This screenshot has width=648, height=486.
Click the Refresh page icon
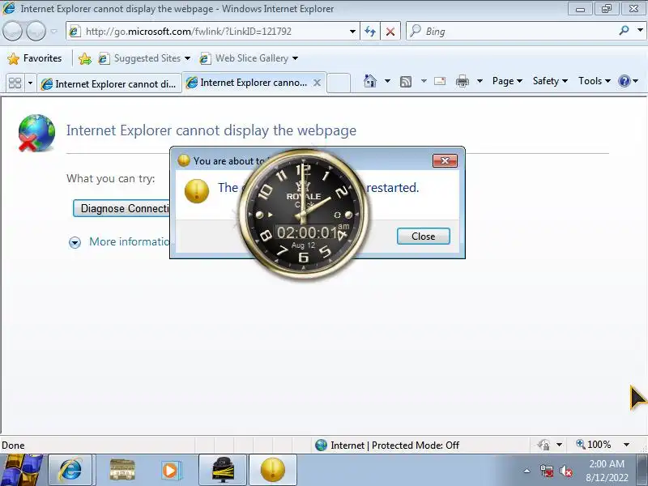pos(370,32)
